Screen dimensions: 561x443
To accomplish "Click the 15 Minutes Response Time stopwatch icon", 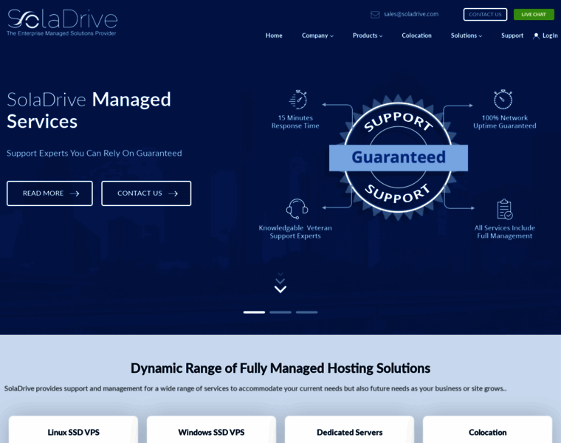I will (x=297, y=100).
